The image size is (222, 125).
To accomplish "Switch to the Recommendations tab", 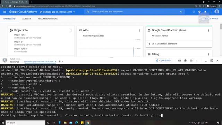I will [x=48, y=19].
